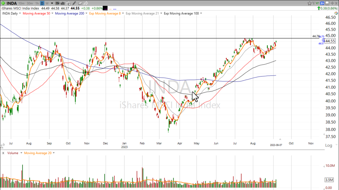Close the Volume pane with x
This screenshot has width=339, height=190.
click(3, 153)
